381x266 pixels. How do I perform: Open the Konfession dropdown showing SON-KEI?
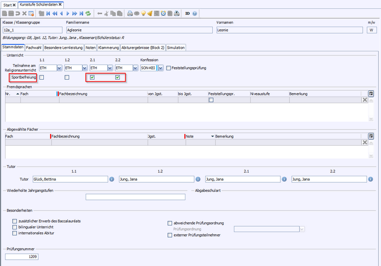159,68
